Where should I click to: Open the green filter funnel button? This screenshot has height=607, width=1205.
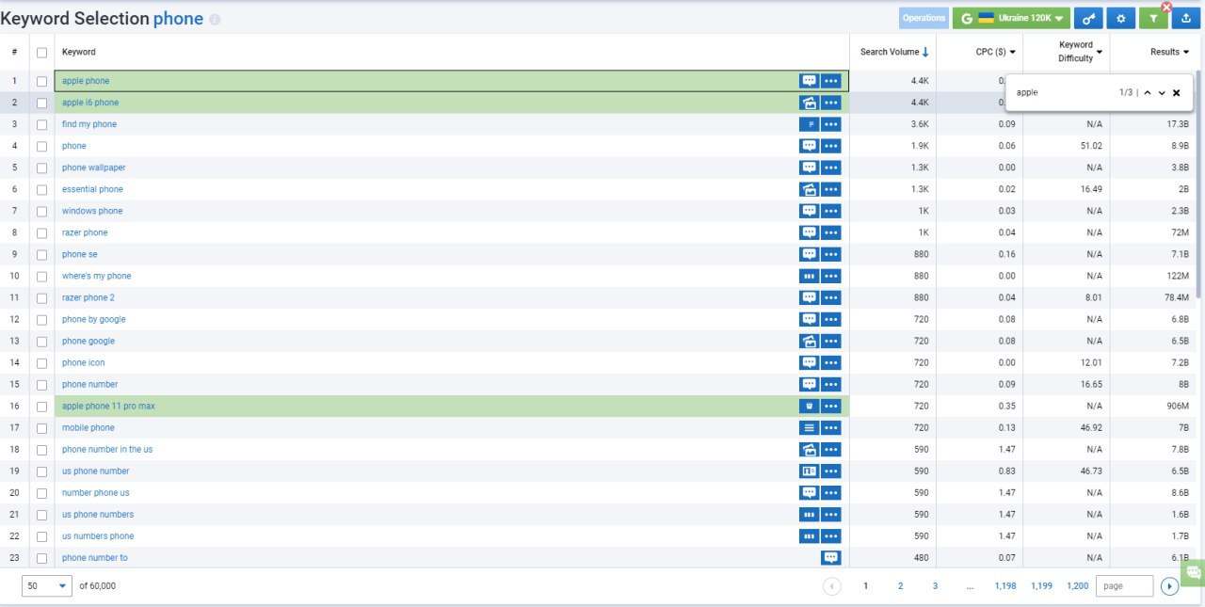(x=1153, y=18)
